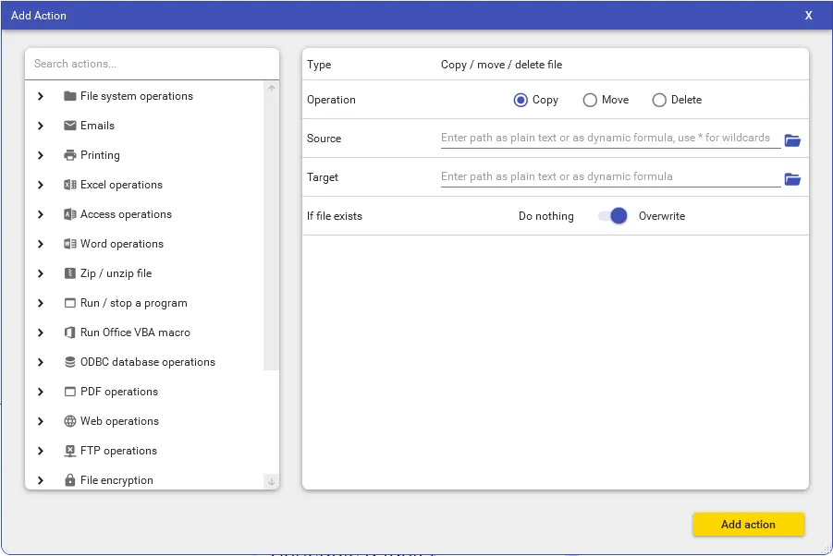Select Run Office VBA macro item
The height and width of the screenshot is (556, 833).
tap(135, 332)
